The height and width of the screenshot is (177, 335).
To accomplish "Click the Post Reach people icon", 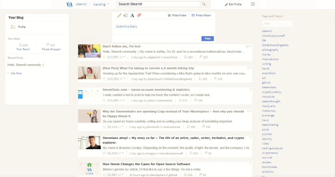I will (21, 45).
